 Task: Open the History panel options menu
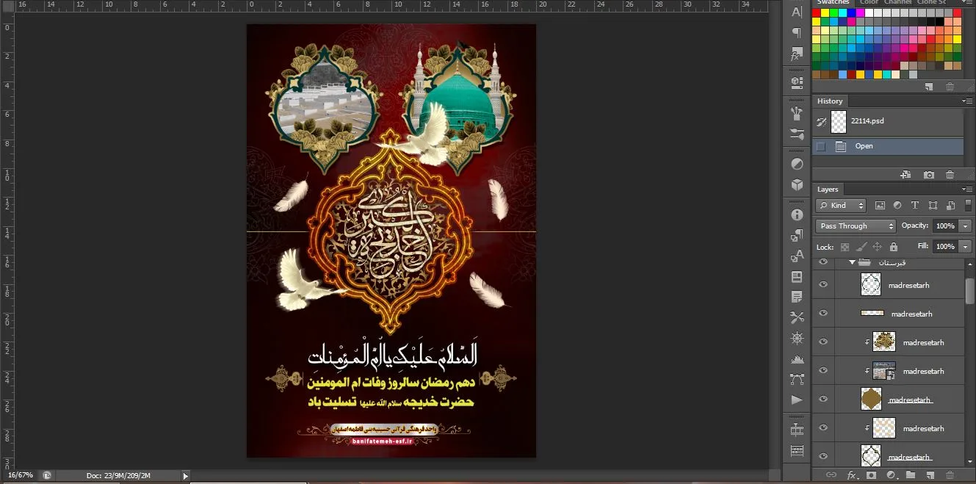(966, 101)
